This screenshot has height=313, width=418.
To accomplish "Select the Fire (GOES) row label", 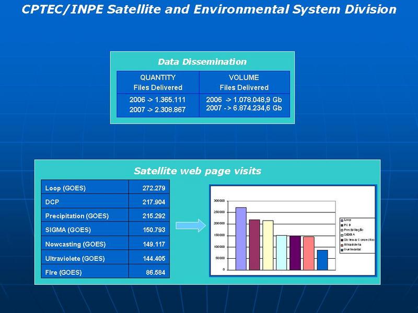I will click(63, 272).
